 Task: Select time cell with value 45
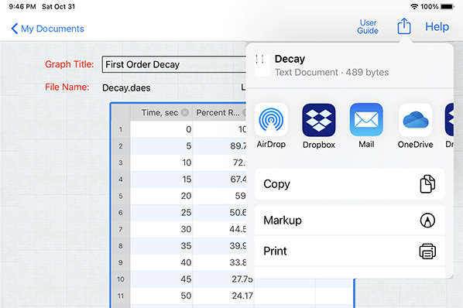click(161, 279)
